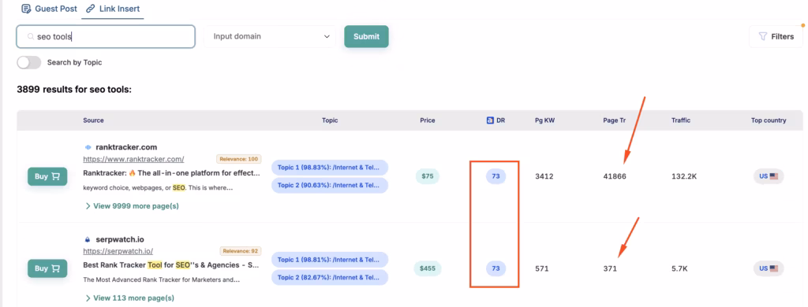Click the ranktracker DR 73 badge

pyautogui.click(x=496, y=176)
